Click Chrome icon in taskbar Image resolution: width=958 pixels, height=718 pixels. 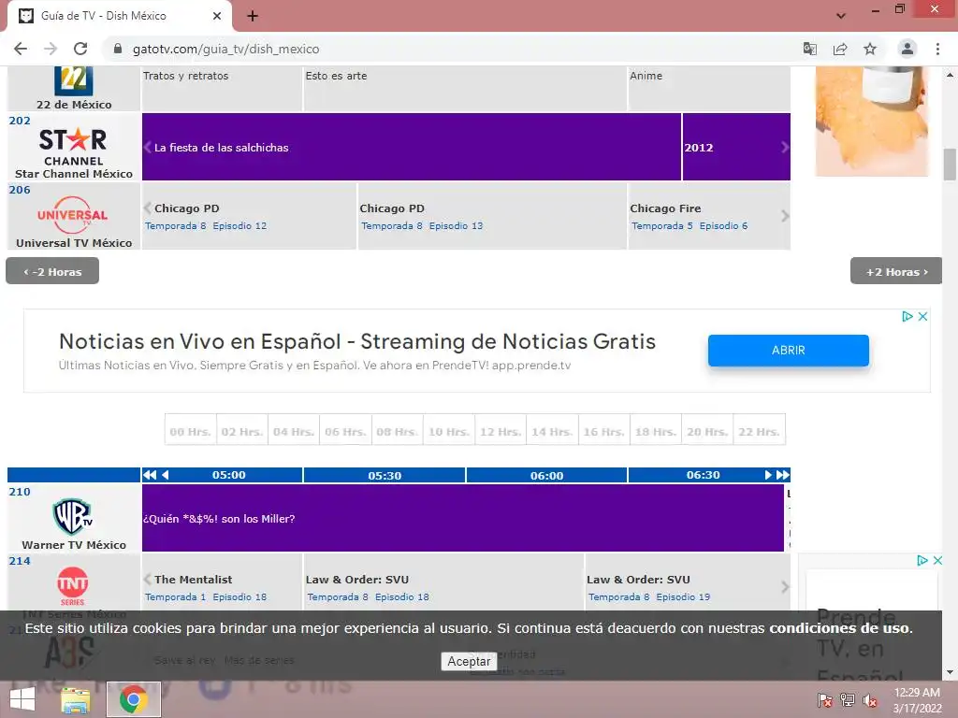(x=134, y=699)
